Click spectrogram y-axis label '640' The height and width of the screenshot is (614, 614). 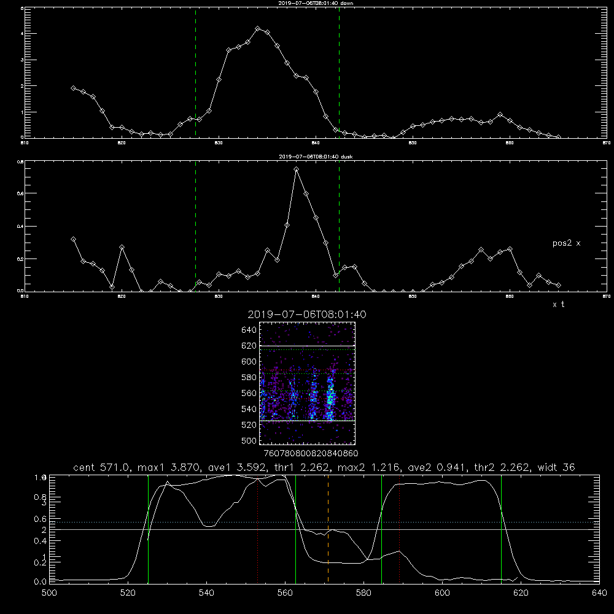[249, 330]
